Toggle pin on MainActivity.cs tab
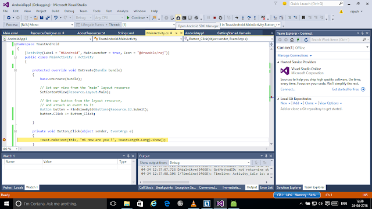Image resolution: width=372 pixels, height=209 pixels. (x=176, y=33)
